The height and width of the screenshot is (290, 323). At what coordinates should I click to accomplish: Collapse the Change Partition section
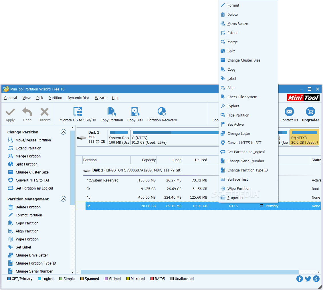tap(64, 132)
